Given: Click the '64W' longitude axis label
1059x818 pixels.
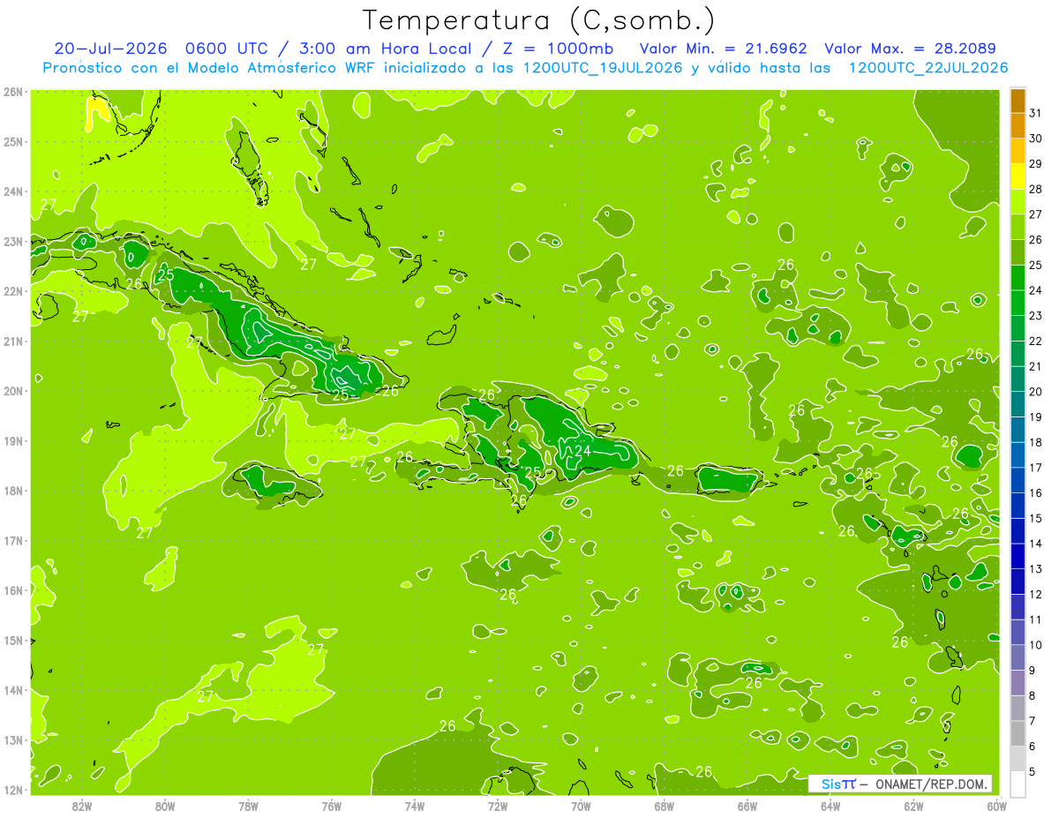Looking at the screenshot, I should pos(830,806).
